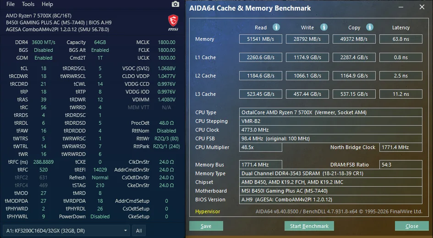Screen dimensions: 433x238
Task: Click the Read info icon
Action: [x=276, y=27]
